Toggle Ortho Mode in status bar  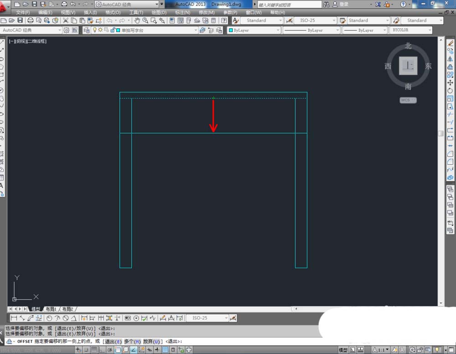coord(102,349)
